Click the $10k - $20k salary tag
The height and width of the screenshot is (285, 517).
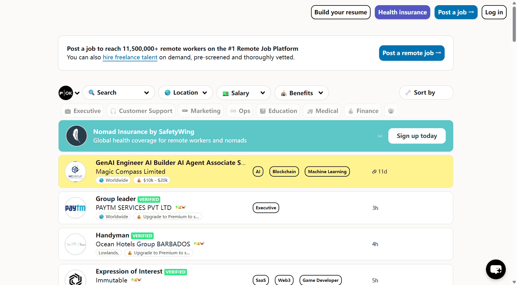tap(152, 180)
